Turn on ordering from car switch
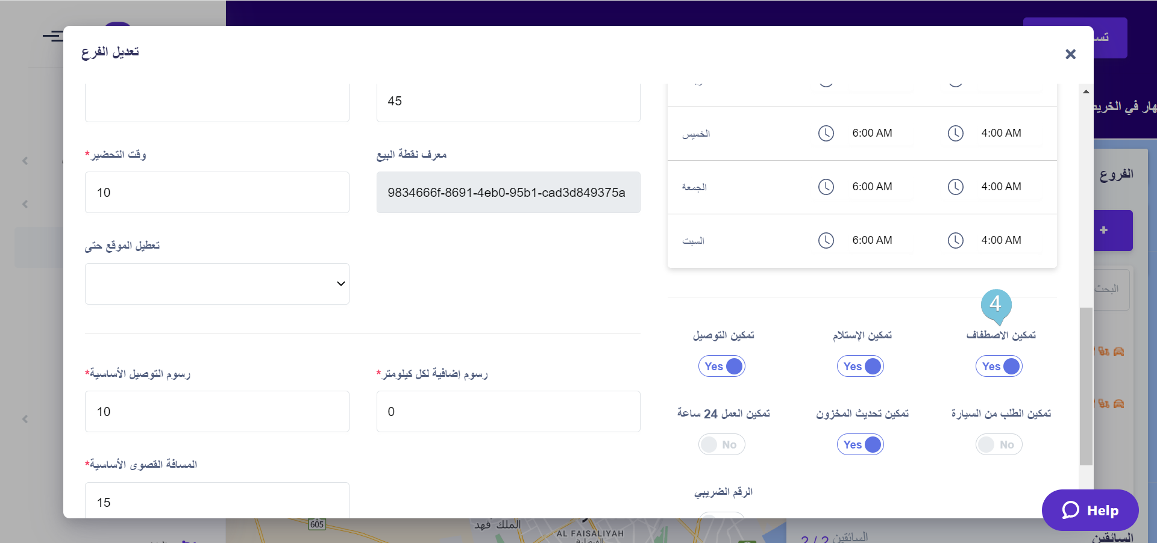 point(999,444)
